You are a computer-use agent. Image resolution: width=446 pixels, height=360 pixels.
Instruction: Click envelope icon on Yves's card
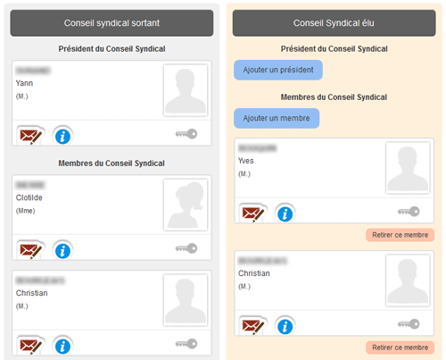(253, 213)
